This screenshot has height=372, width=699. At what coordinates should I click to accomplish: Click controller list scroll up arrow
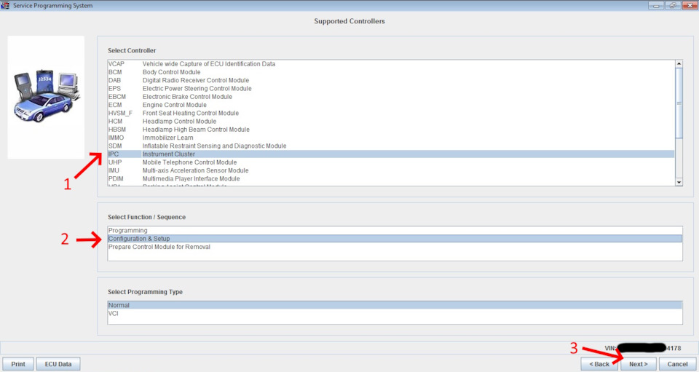click(679, 64)
